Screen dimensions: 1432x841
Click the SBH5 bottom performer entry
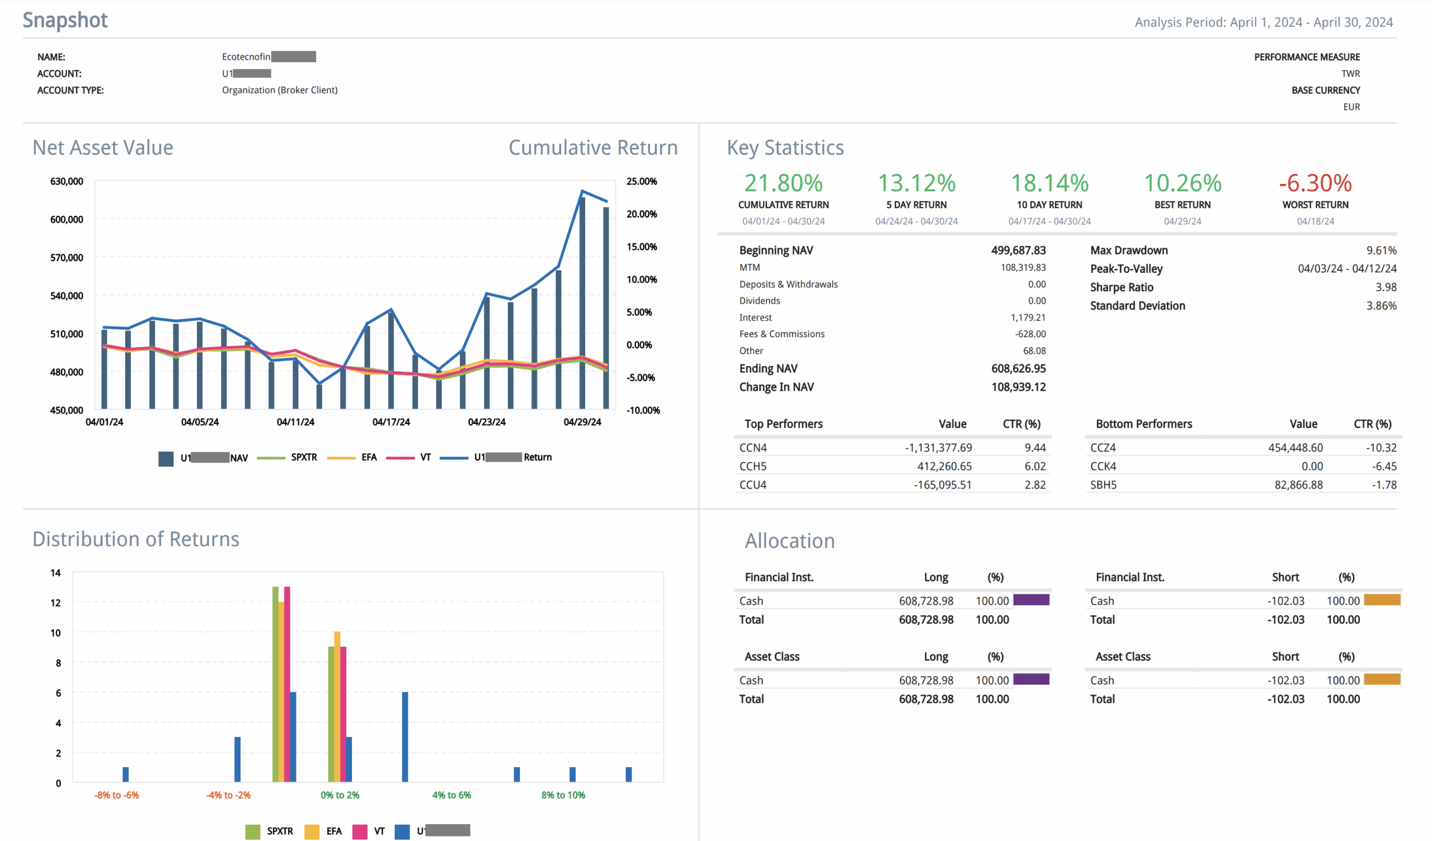(x=1103, y=485)
